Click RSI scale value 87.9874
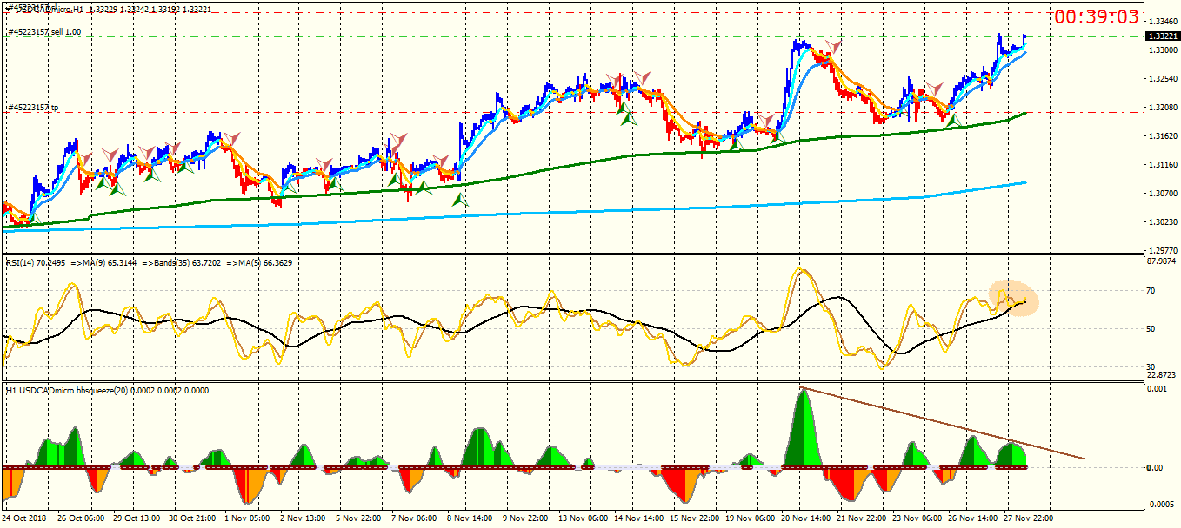Viewport: 1181px width, 528px height. 1163,261
